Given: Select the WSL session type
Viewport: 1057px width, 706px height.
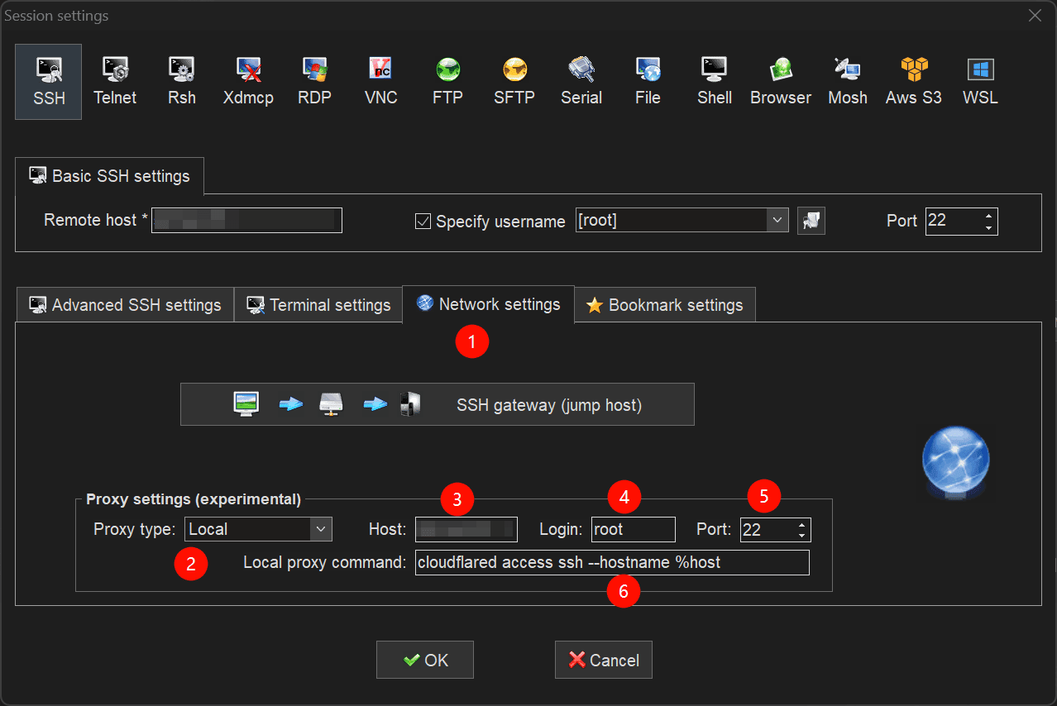Looking at the screenshot, I should pos(980,81).
